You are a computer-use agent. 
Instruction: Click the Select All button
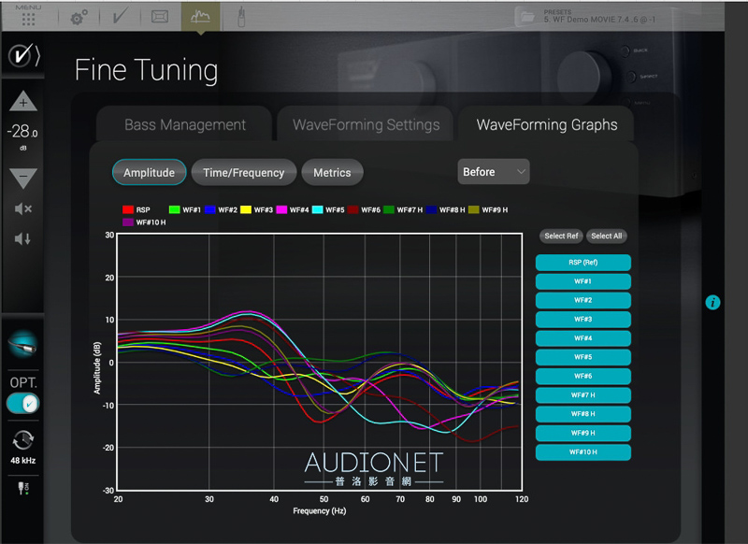[x=606, y=236]
